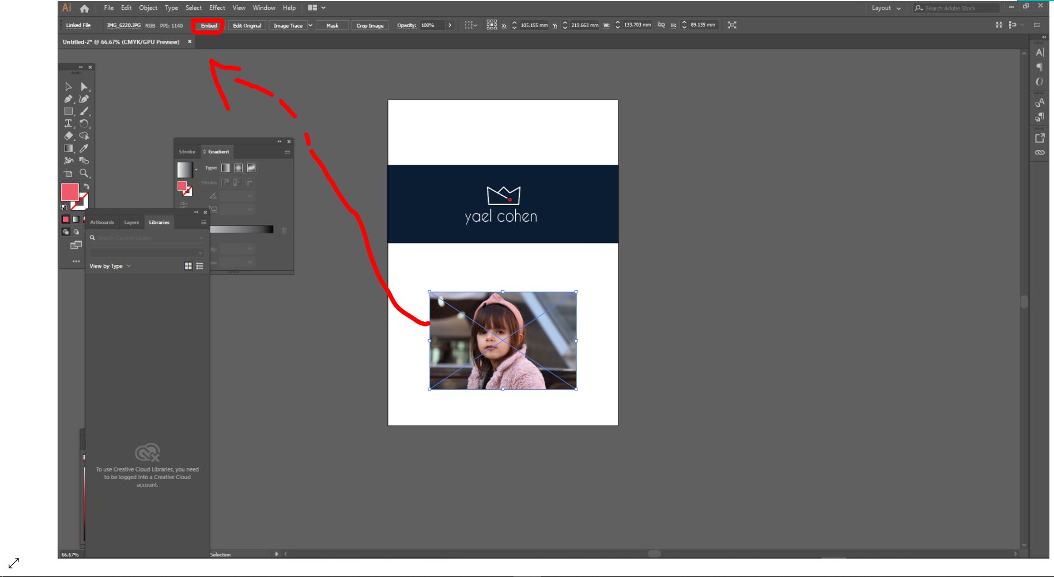Toggle constrain width and height proportions
Viewport: 1054px width, 577px height.
661,25
